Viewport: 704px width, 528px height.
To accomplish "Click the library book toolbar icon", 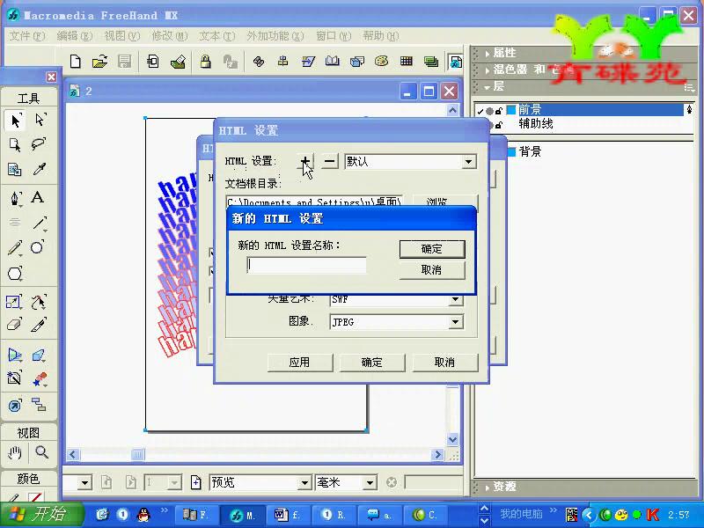I will click(333, 62).
